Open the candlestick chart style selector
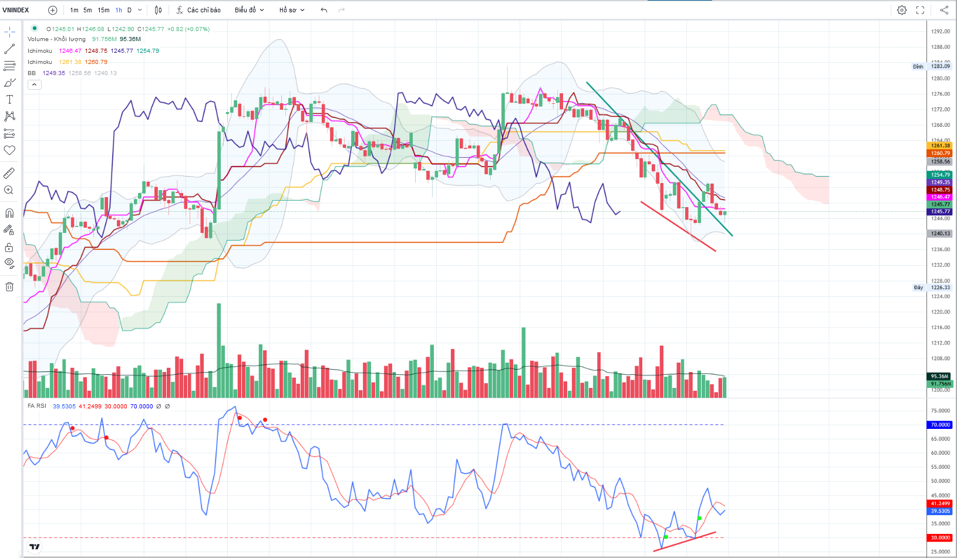 click(158, 10)
